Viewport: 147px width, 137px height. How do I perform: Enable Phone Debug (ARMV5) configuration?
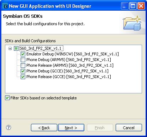(x=23, y=60)
